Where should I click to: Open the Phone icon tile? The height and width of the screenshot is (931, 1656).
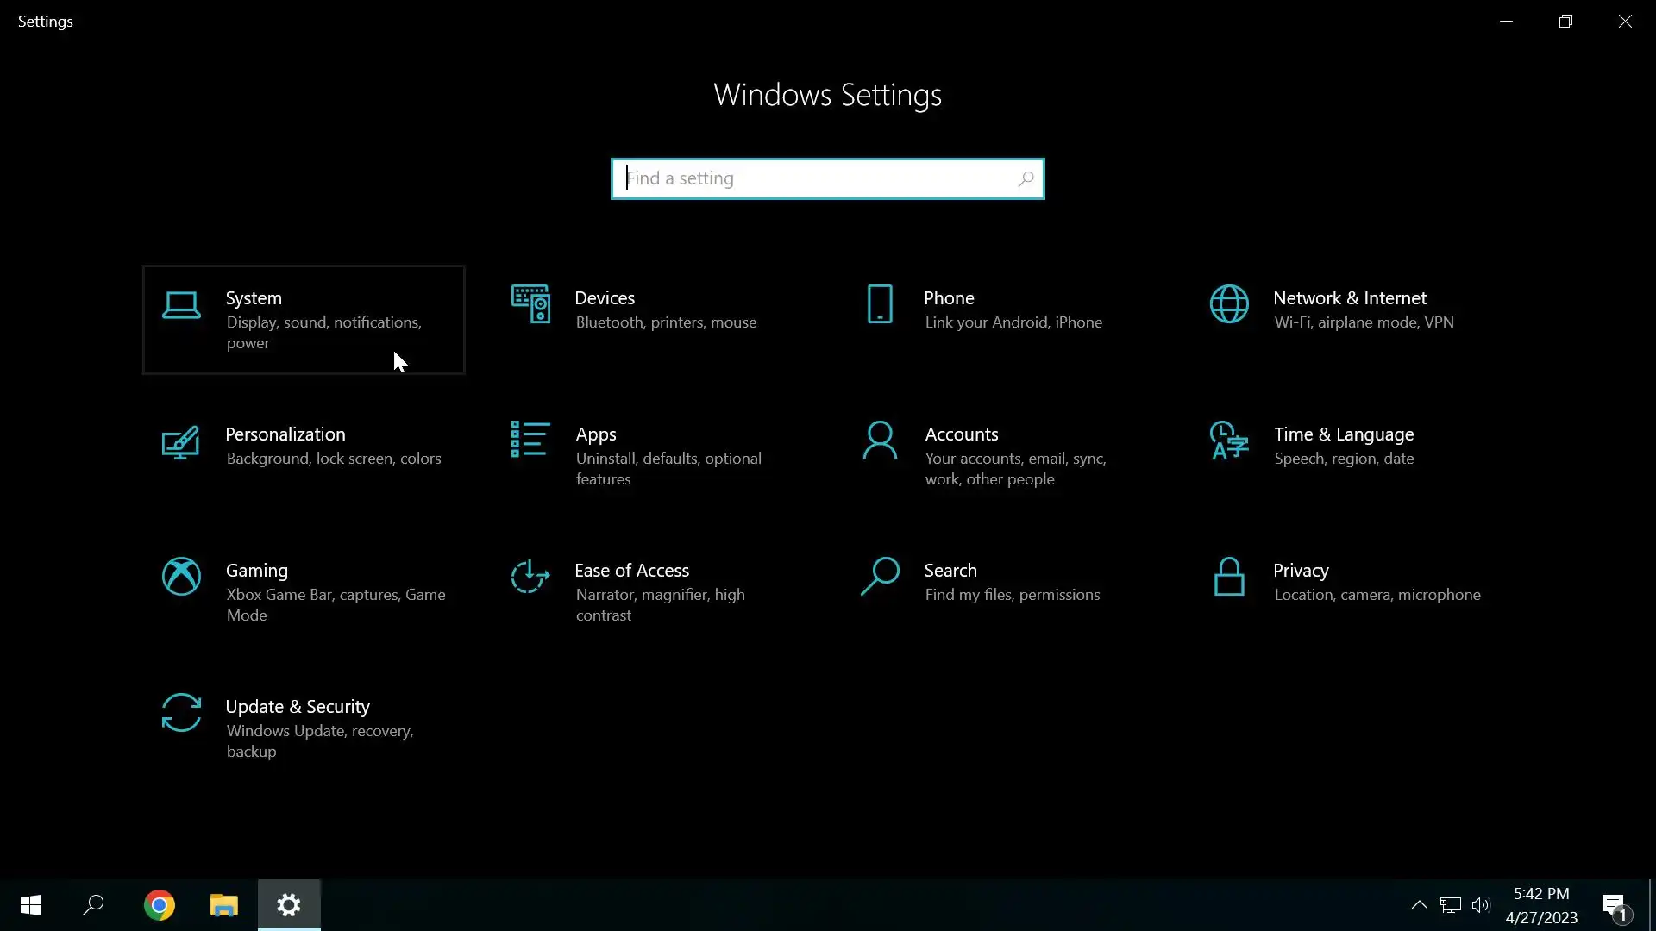coord(880,304)
